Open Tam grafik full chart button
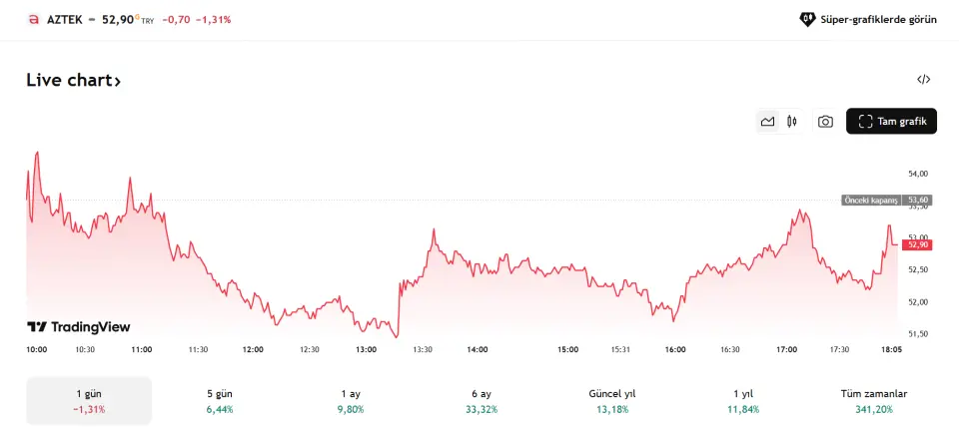 891,122
